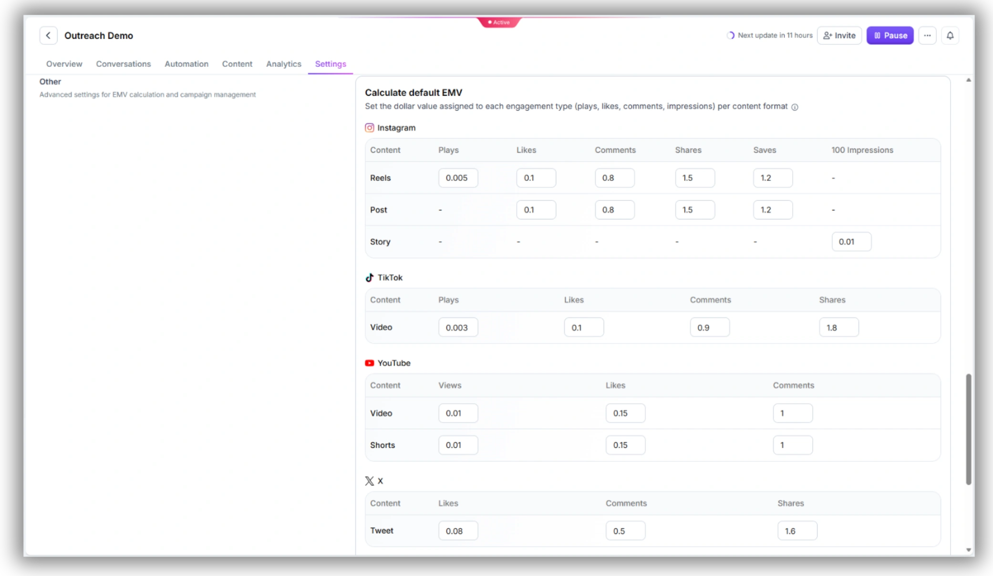The height and width of the screenshot is (576, 993).
Task: Click the 'Story' row label
Action: 380,242
